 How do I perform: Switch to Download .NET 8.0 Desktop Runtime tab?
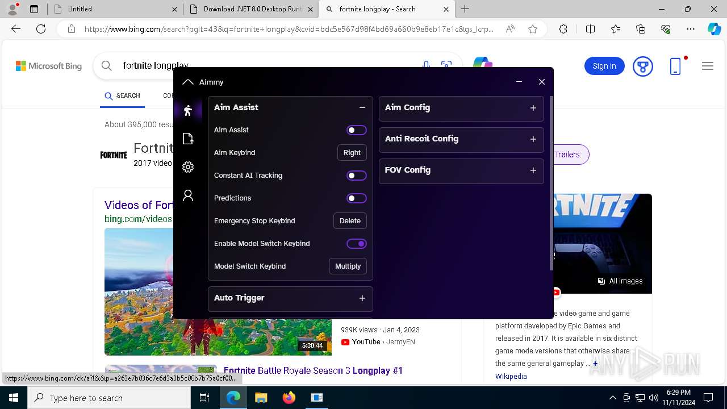pyautogui.click(x=252, y=9)
